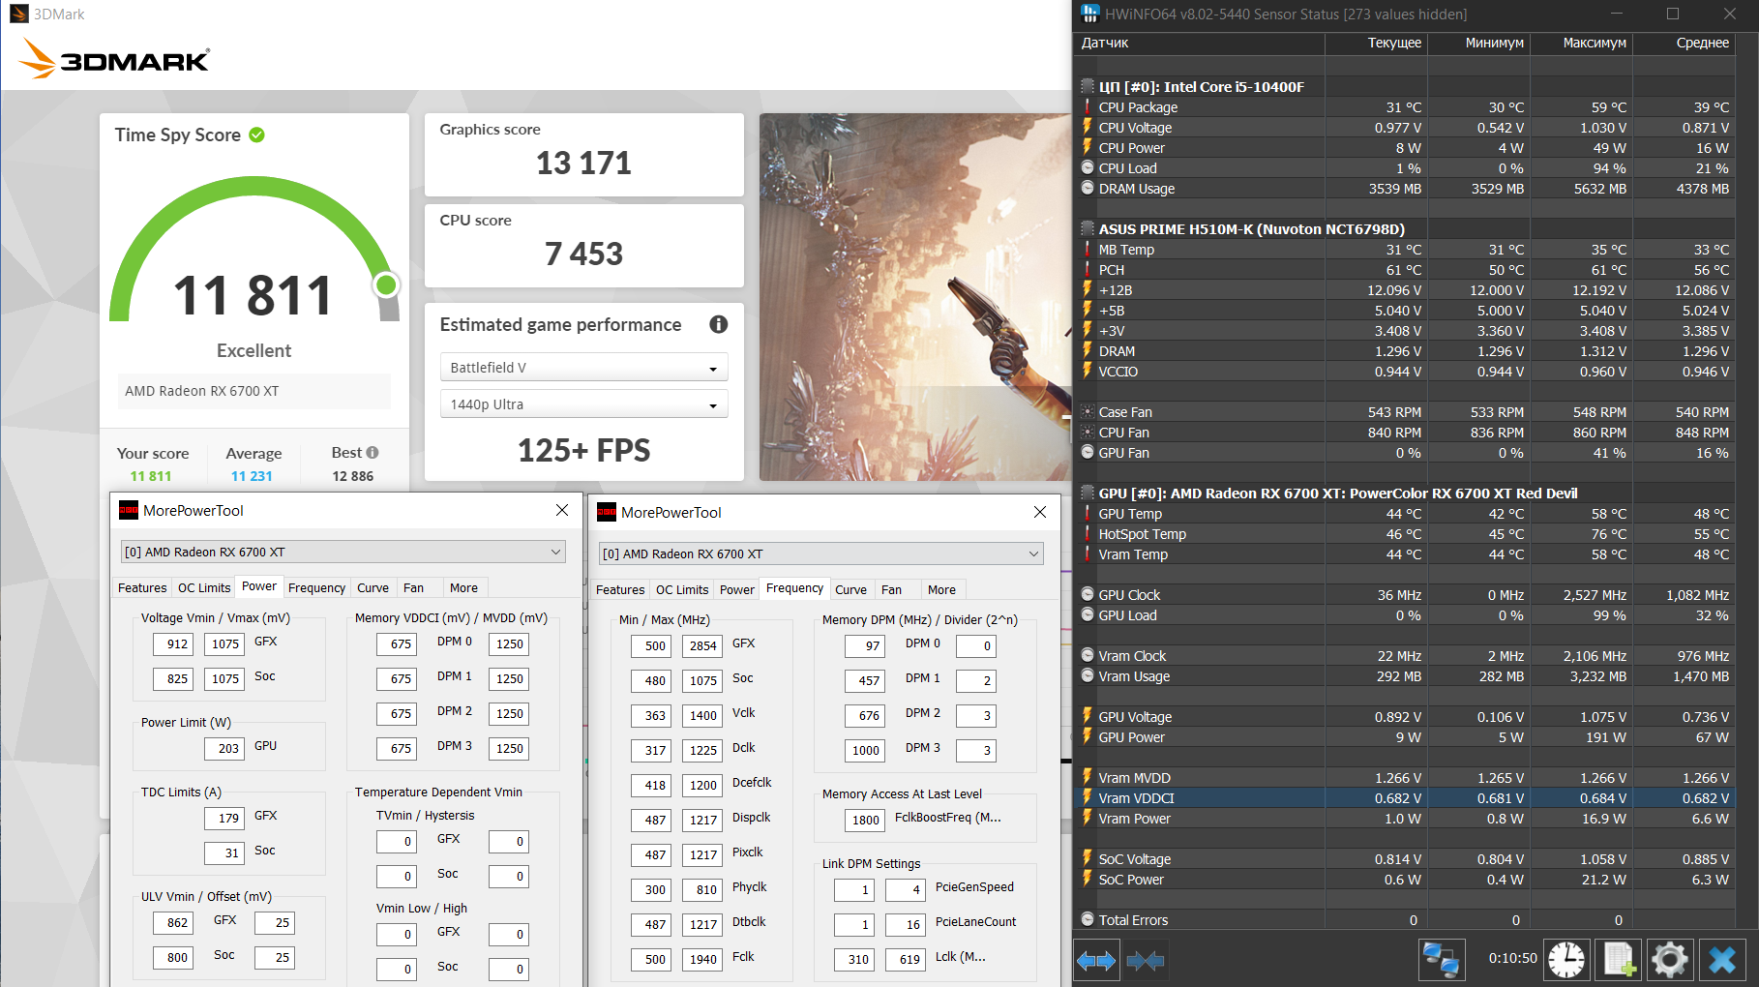Collapse the PowerColor RX 6700 XT Red Devil group
Screen dimensions: 1759x987
pyautogui.click(x=1088, y=493)
